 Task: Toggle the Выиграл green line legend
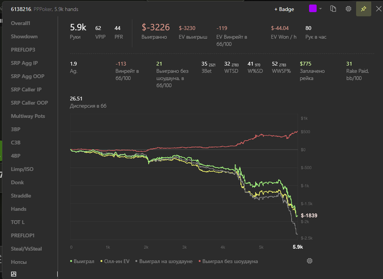coord(82,261)
